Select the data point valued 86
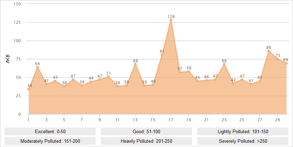The image size is (293, 147). click(x=269, y=51)
